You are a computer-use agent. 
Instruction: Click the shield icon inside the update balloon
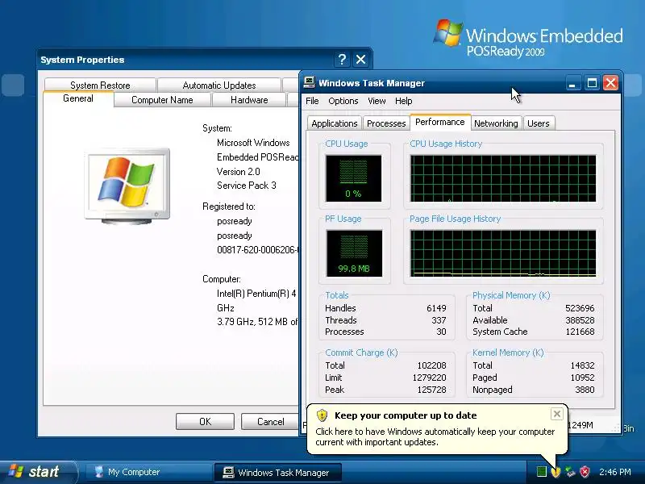[x=322, y=415]
